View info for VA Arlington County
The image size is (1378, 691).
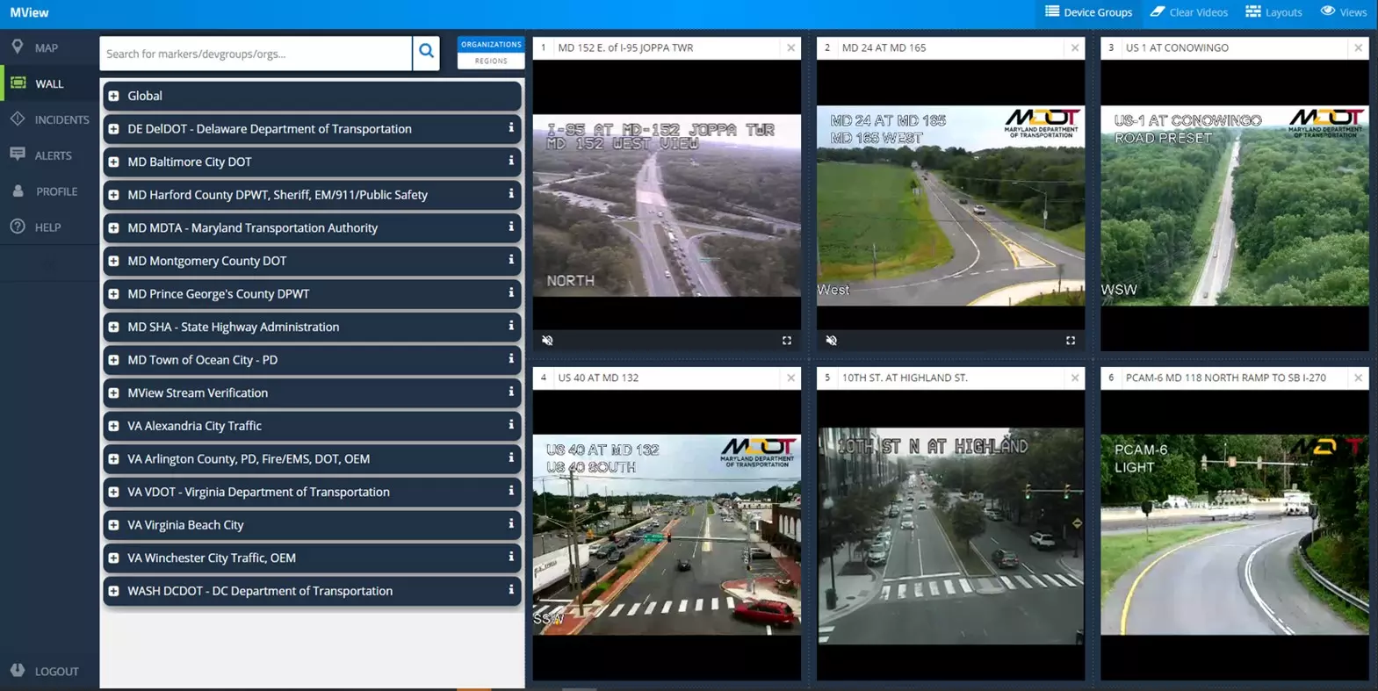coord(511,458)
